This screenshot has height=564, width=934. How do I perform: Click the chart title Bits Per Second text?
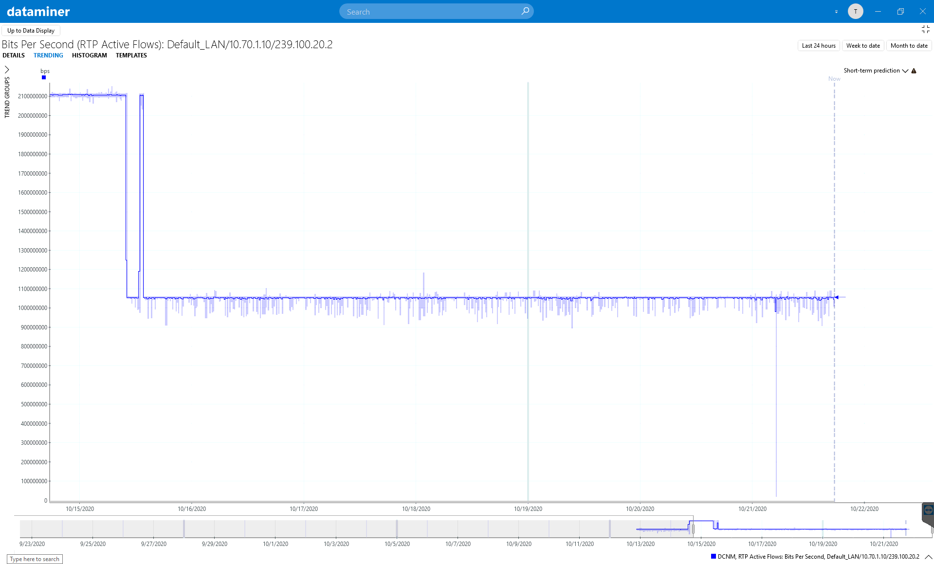click(x=167, y=44)
